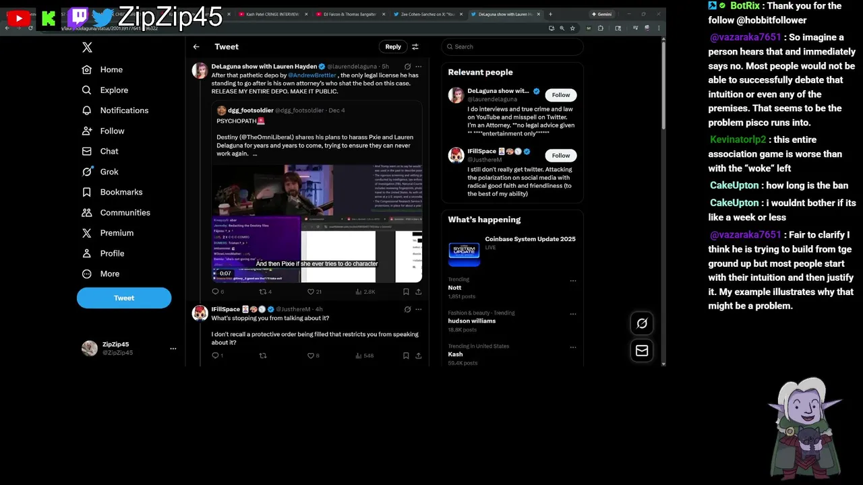863x485 pixels.
Task: View analytics showing 548 views
Action: click(x=364, y=356)
